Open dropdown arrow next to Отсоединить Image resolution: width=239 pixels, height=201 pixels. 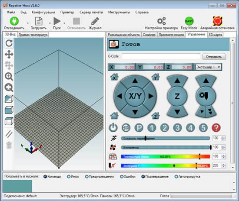click(x=28, y=23)
